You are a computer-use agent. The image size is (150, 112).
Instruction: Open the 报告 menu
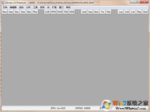[x=42, y=7]
